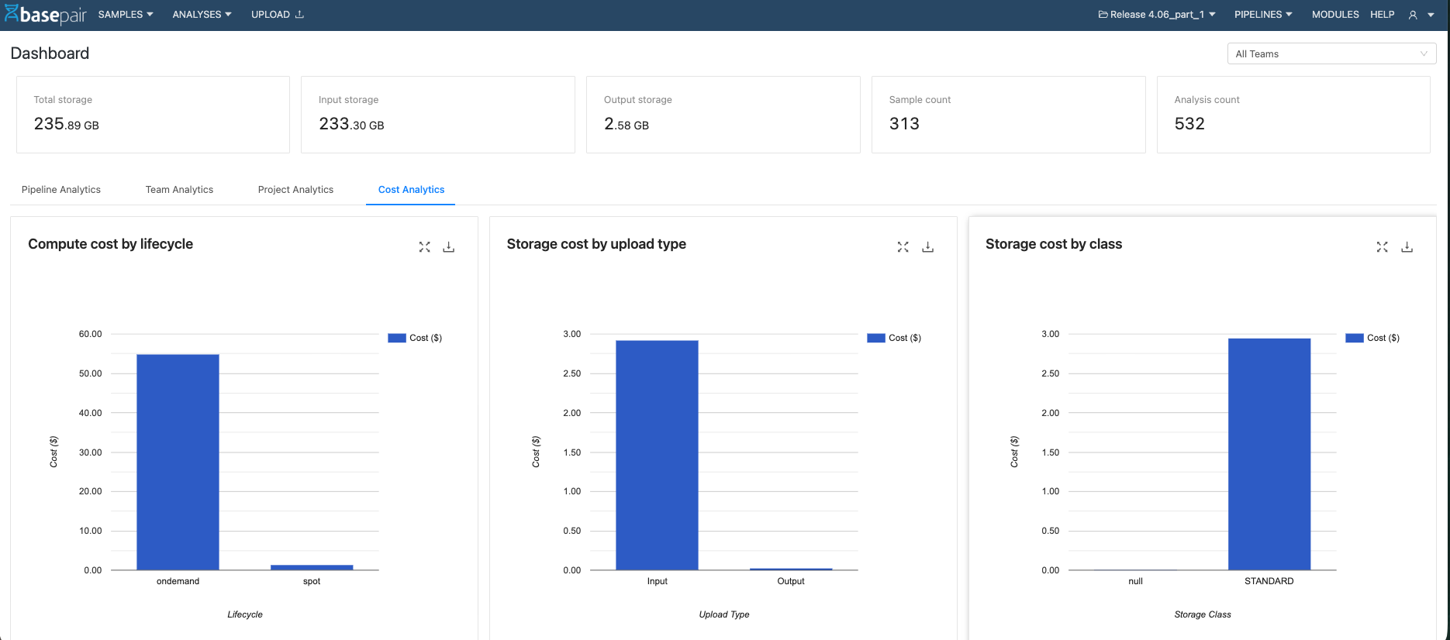The height and width of the screenshot is (640, 1450).
Task: Expand the Compute cost by lifecycle chart
Action: [x=424, y=247]
